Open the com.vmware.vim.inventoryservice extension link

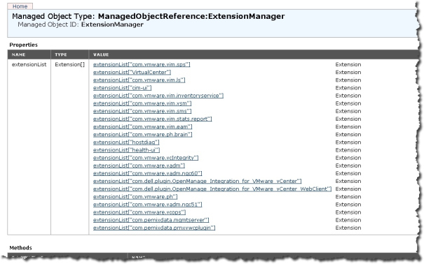coord(158,96)
